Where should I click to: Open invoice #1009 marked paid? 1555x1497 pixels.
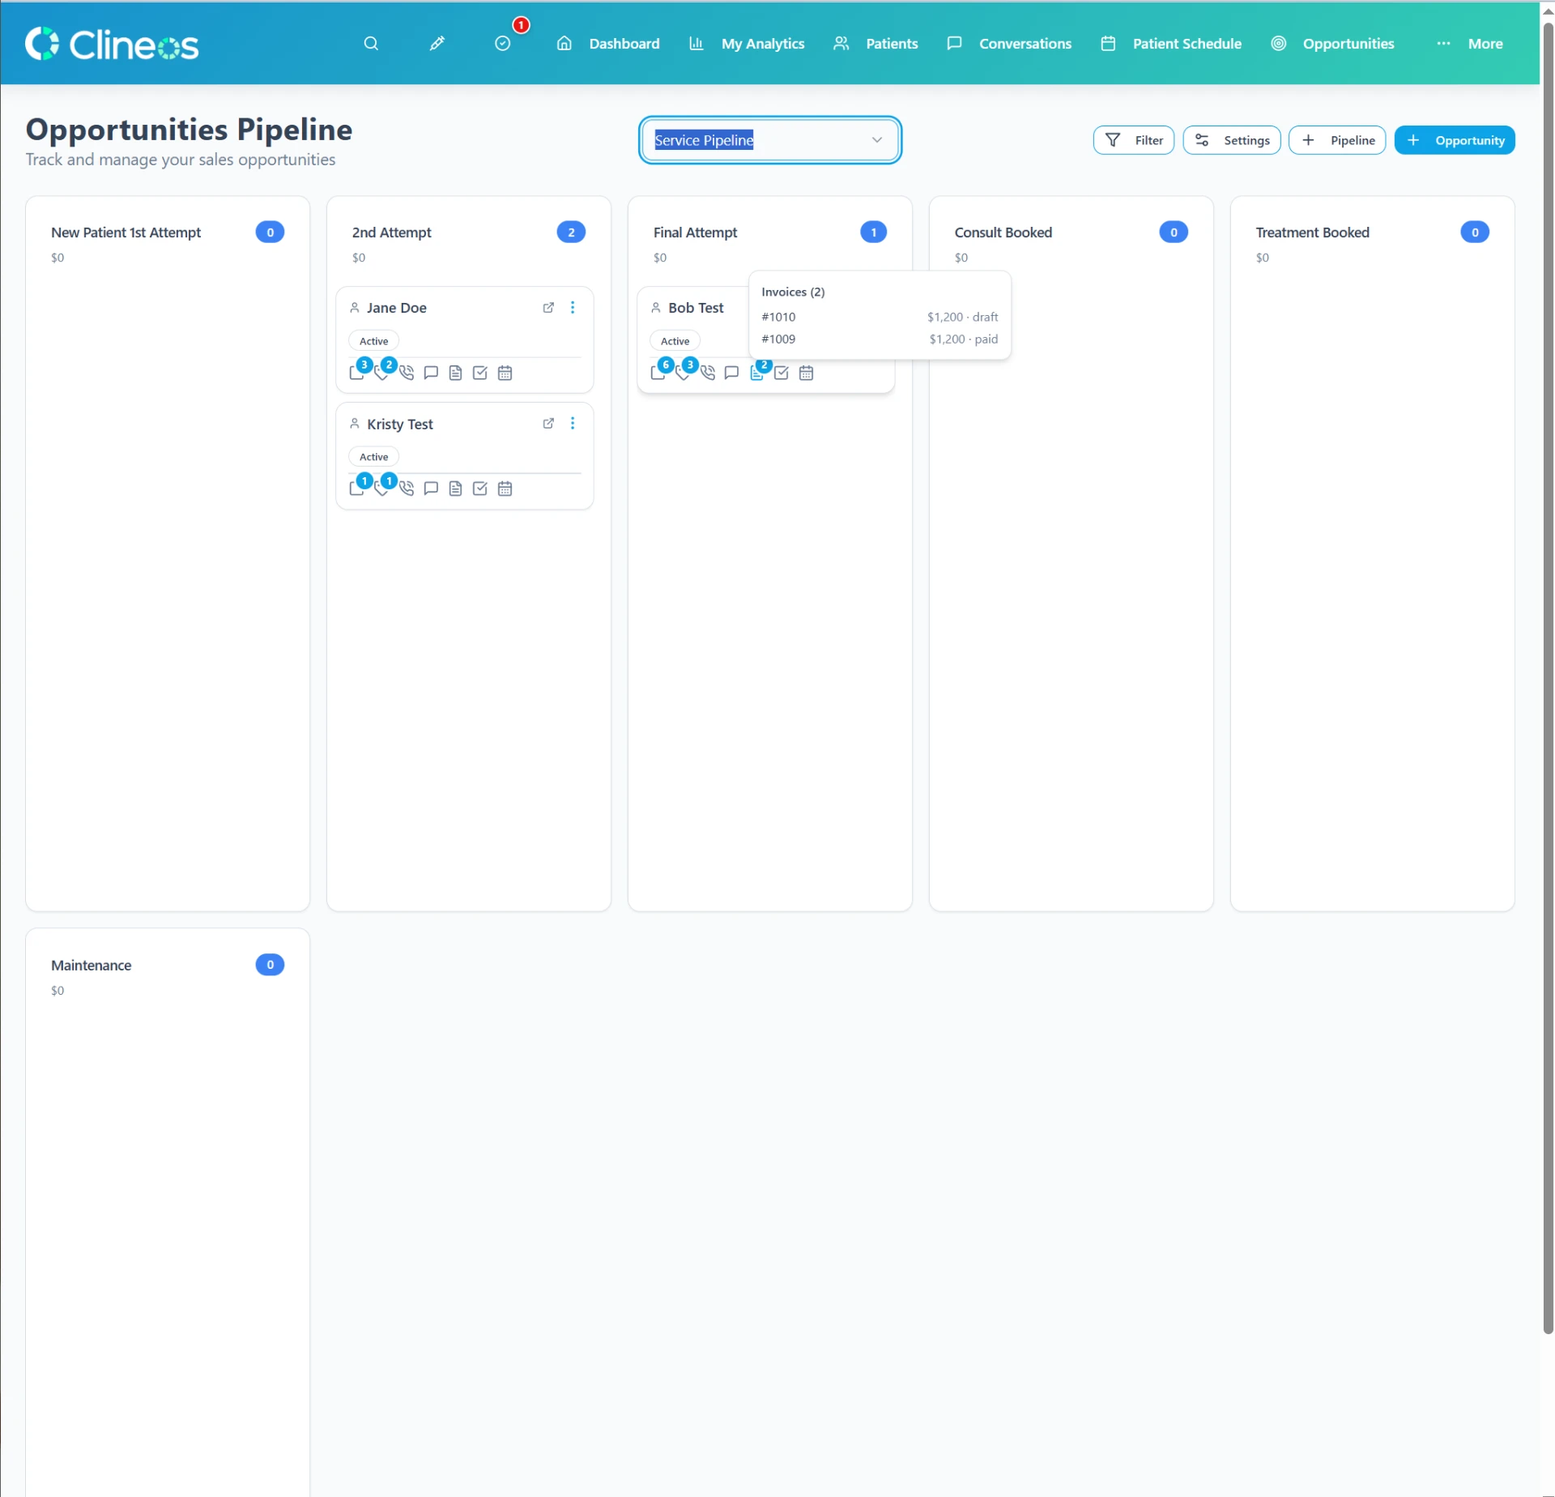point(880,339)
